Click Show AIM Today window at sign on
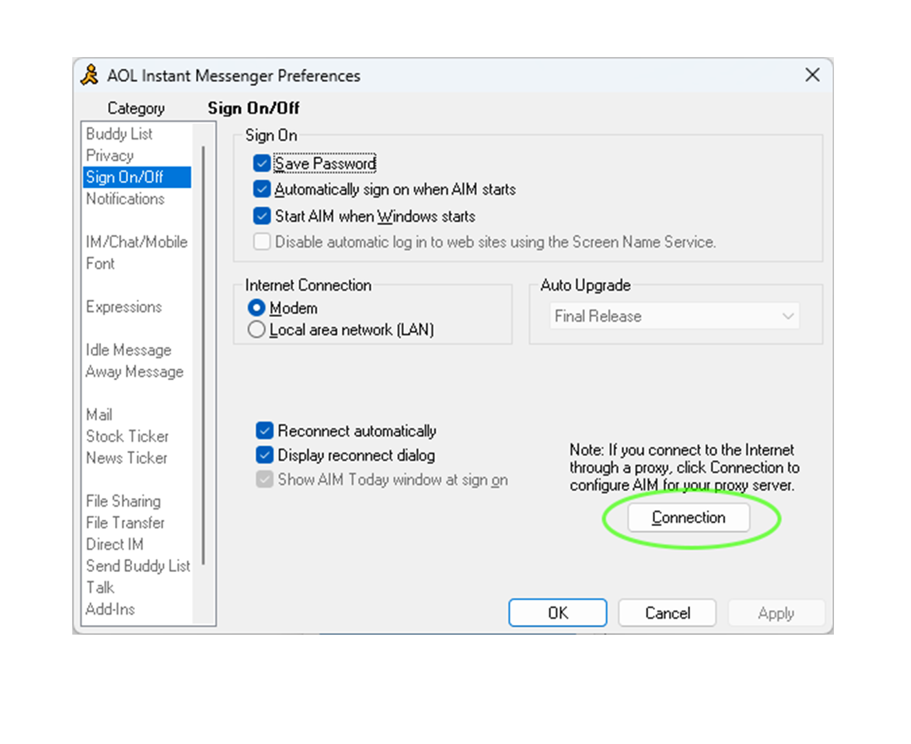Image resolution: width=911 pixels, height=744 pixels. coord(264,479)
